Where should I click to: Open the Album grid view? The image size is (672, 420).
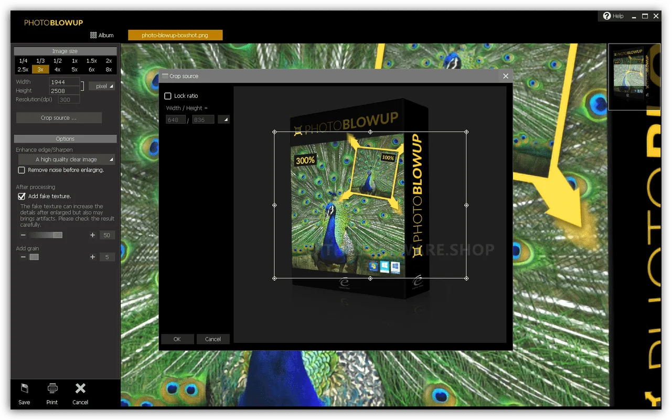94,35
